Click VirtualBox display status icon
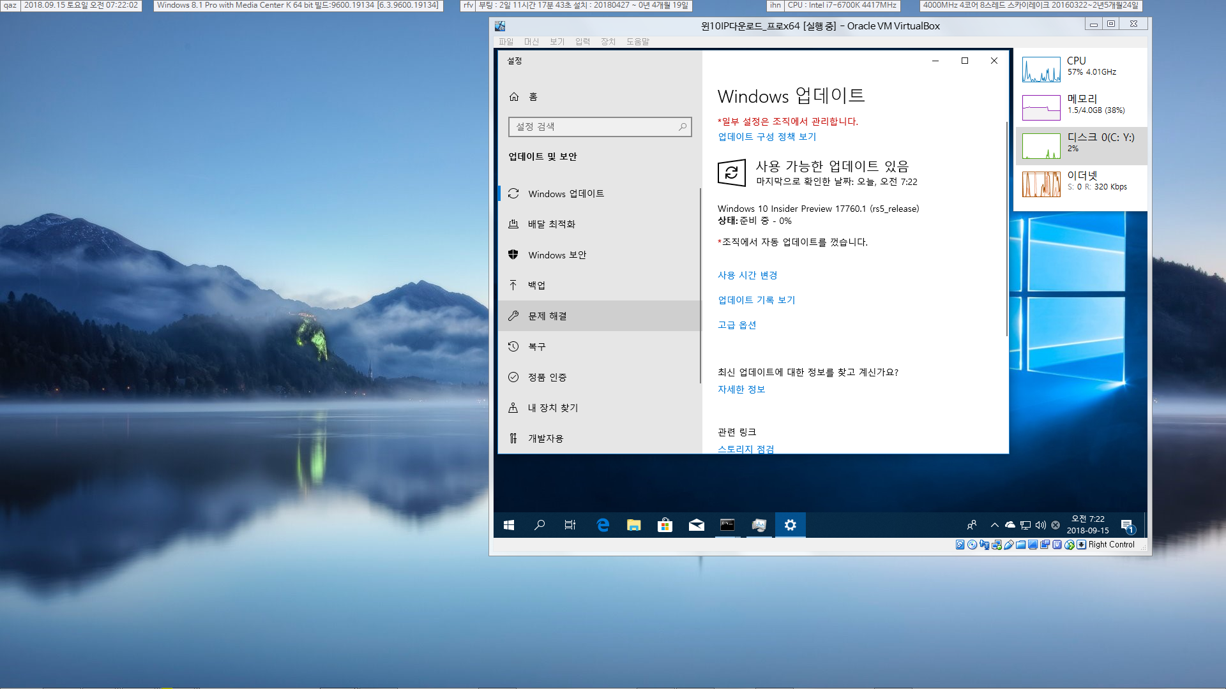Screen dimensions: 1226x689 point(1033,544)
